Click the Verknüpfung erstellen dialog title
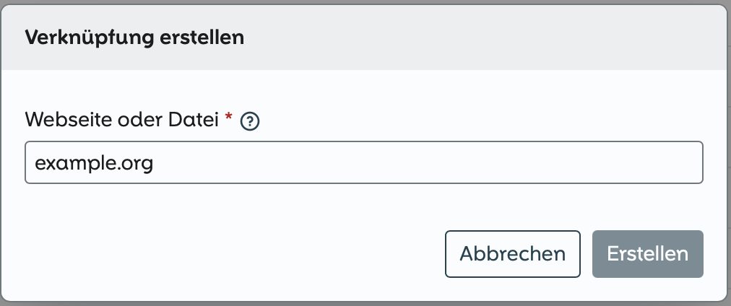 134,38
